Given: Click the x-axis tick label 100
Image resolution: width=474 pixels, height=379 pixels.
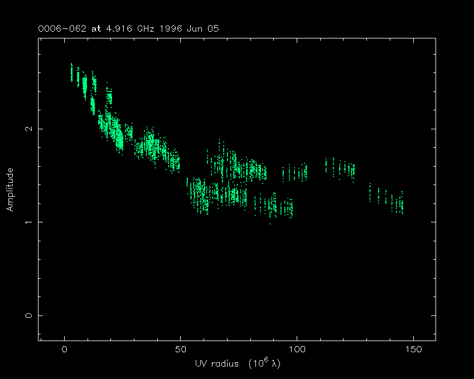Looking at the screenshot, I should tap(297, 349).
